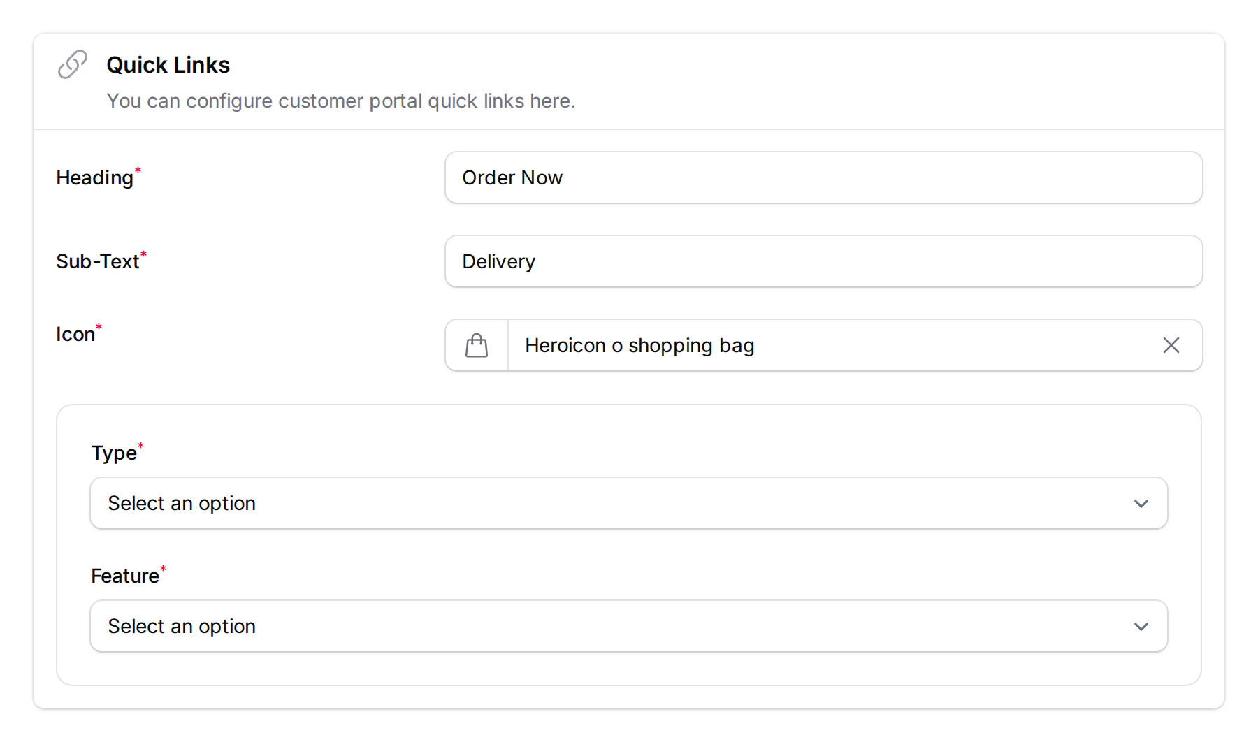Click the chevron on the Feature dropdown
Viewport: 1258px width, 742px height.
point(1142,626)
